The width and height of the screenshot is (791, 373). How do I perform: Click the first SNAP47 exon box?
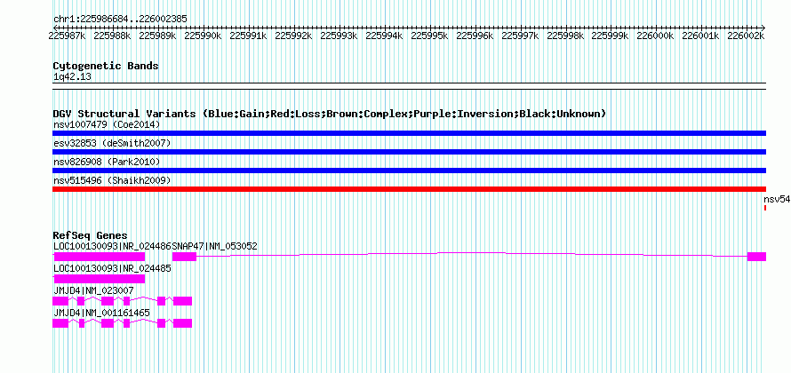coord(184,257)
